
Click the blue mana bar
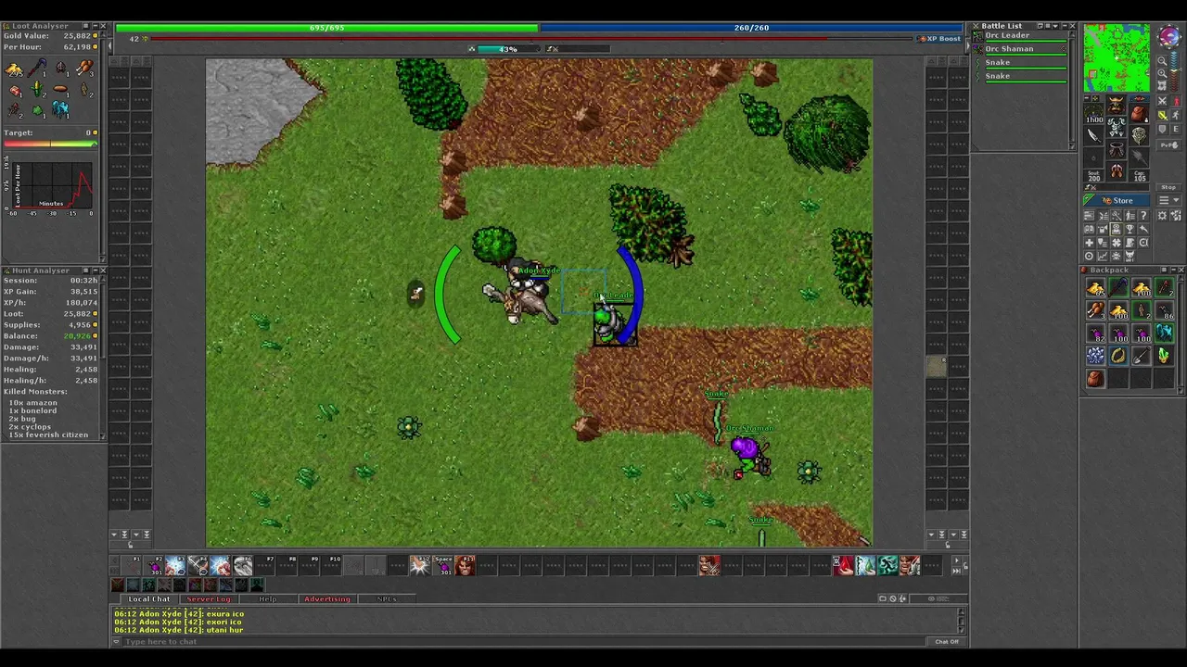tap(752, 28)
